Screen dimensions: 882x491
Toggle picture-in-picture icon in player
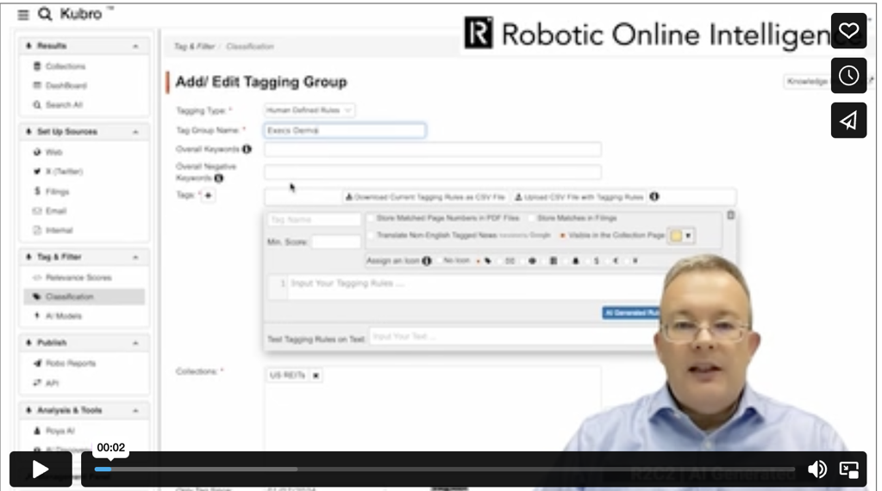pos(848,469)
